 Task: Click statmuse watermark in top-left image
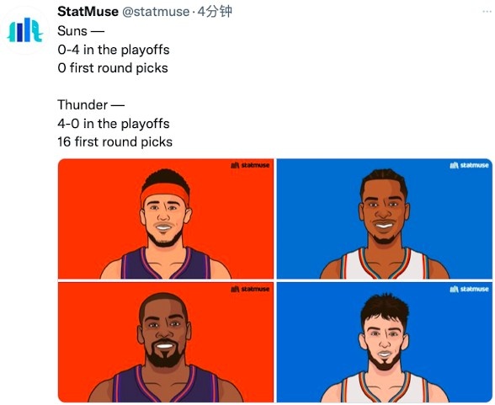tap(250, 165)
